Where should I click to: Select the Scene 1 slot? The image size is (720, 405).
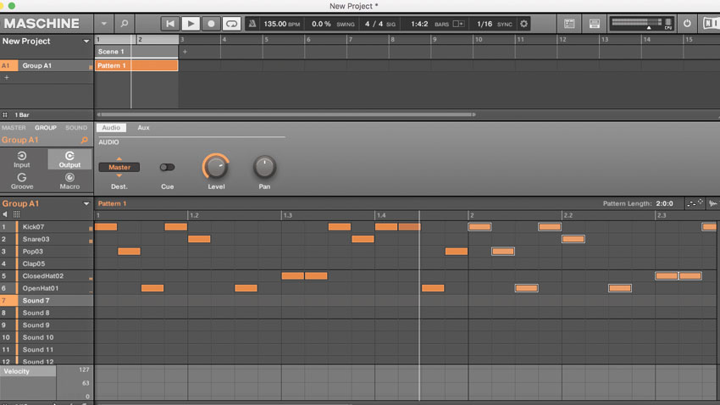click(136, 52)
